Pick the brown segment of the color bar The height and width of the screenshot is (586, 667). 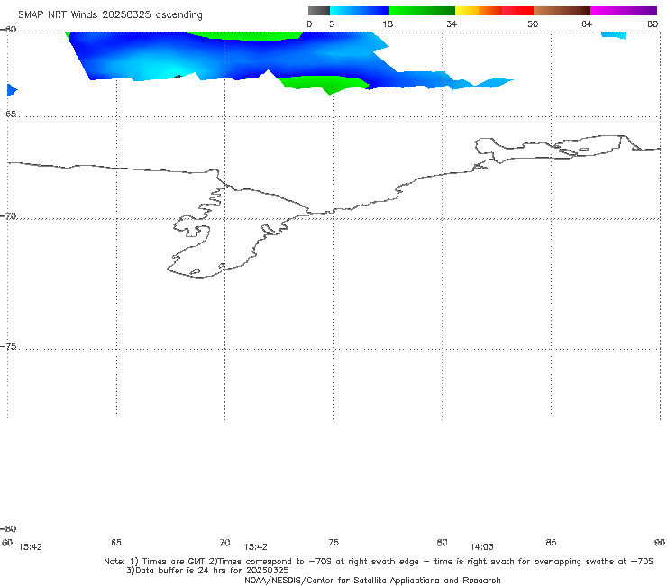[x=562, y=11]
